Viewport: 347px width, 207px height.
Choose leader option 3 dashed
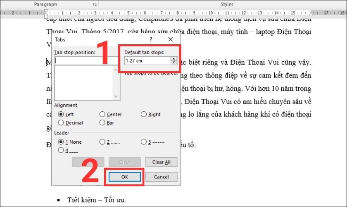(x=144, y=142)
